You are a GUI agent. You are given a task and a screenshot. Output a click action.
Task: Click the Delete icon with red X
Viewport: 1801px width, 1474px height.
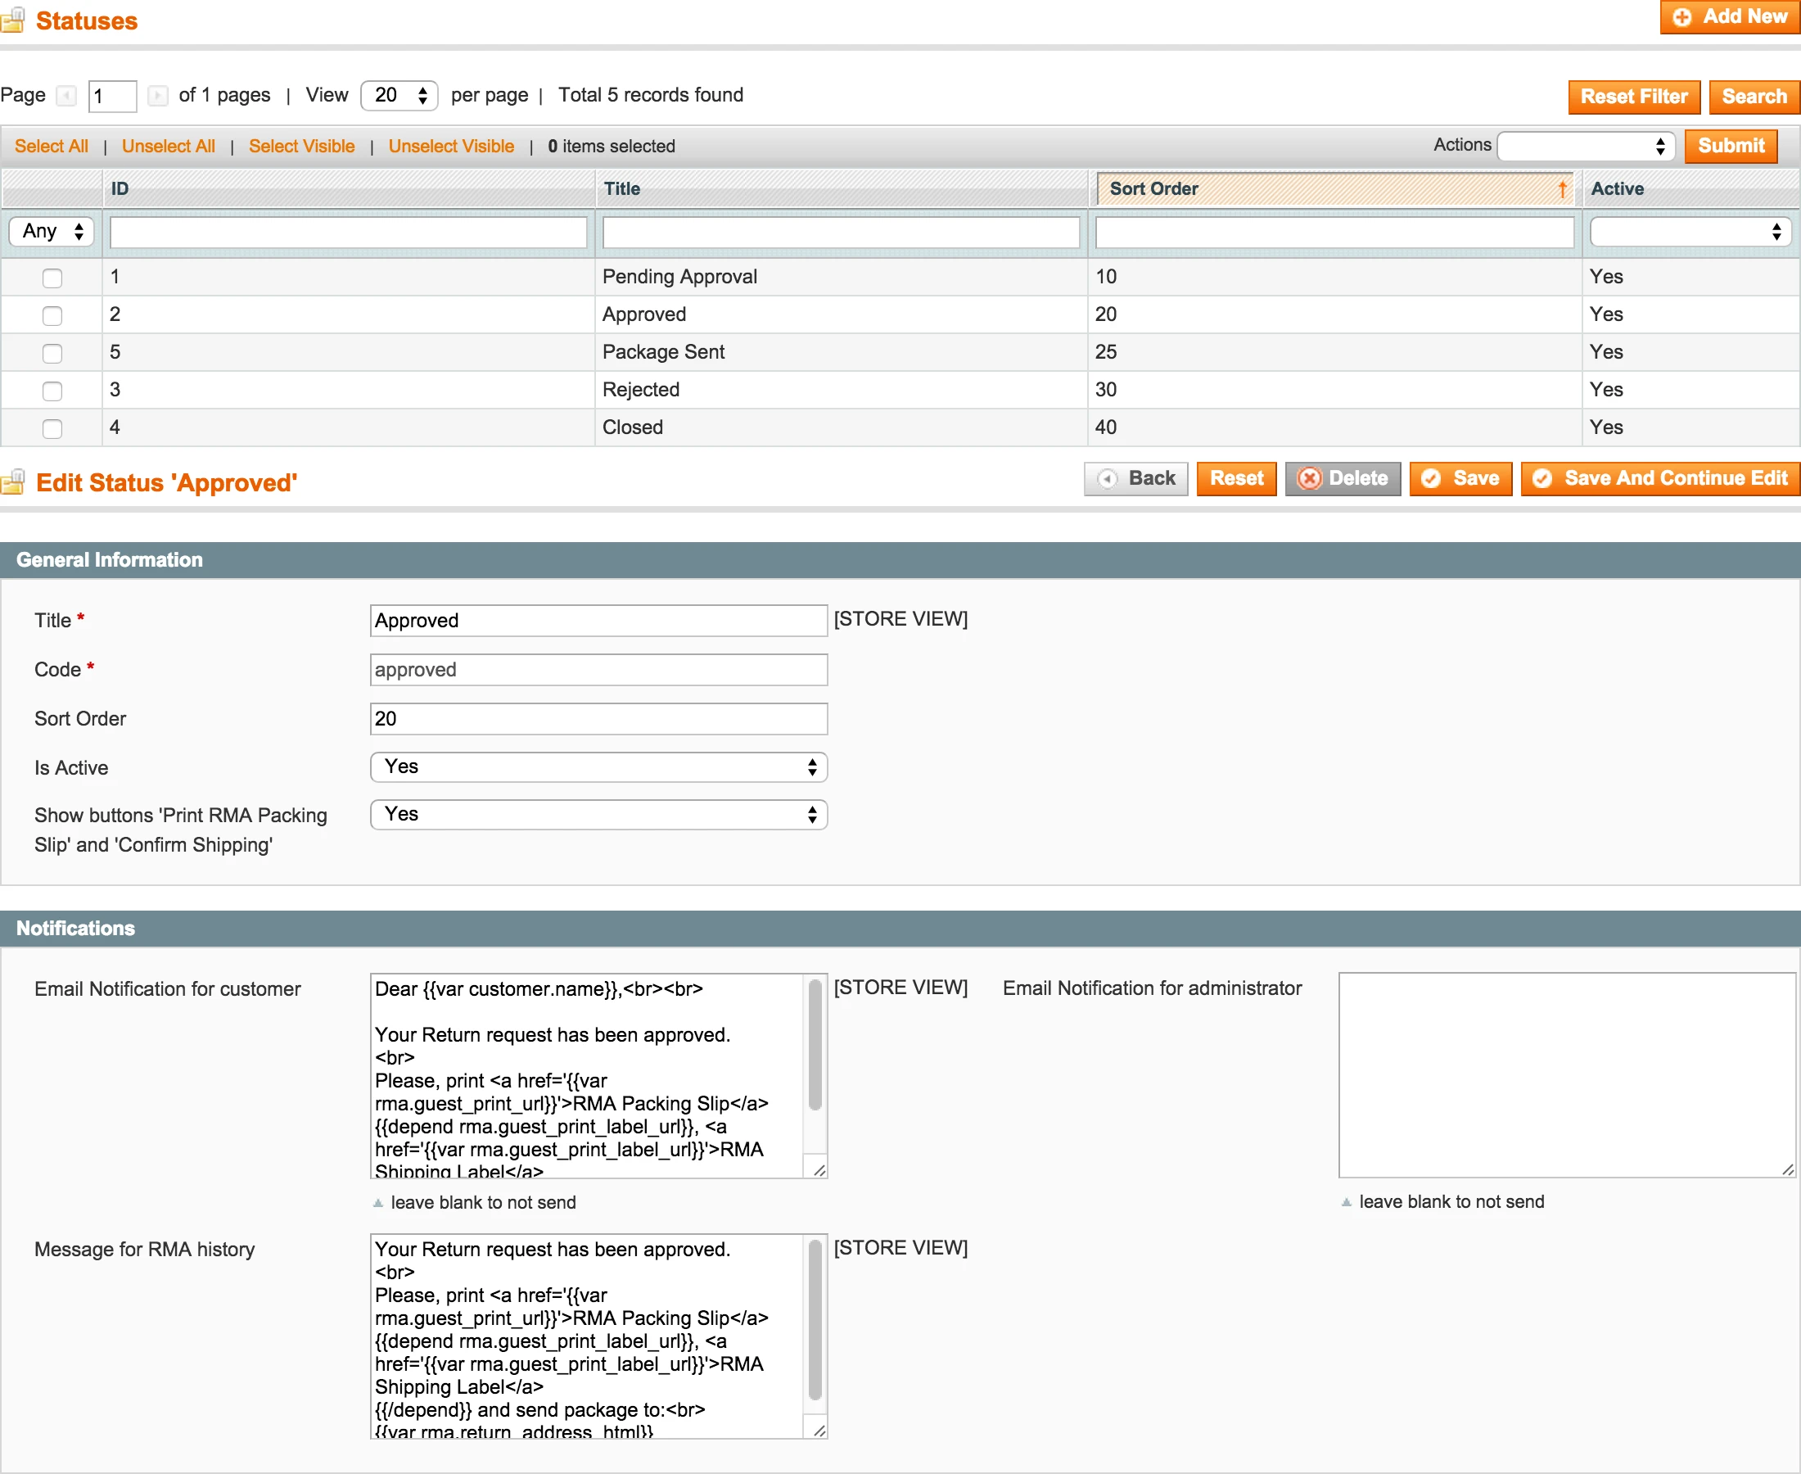point(1311,478)
